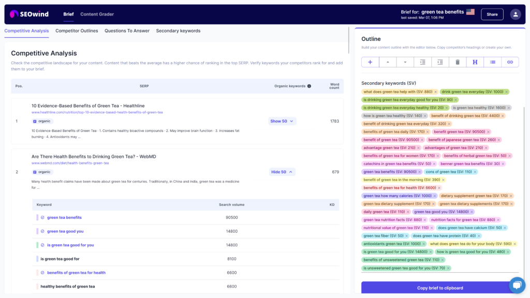Click the word count value 1783
530x298 pixels.
(334, 121)
